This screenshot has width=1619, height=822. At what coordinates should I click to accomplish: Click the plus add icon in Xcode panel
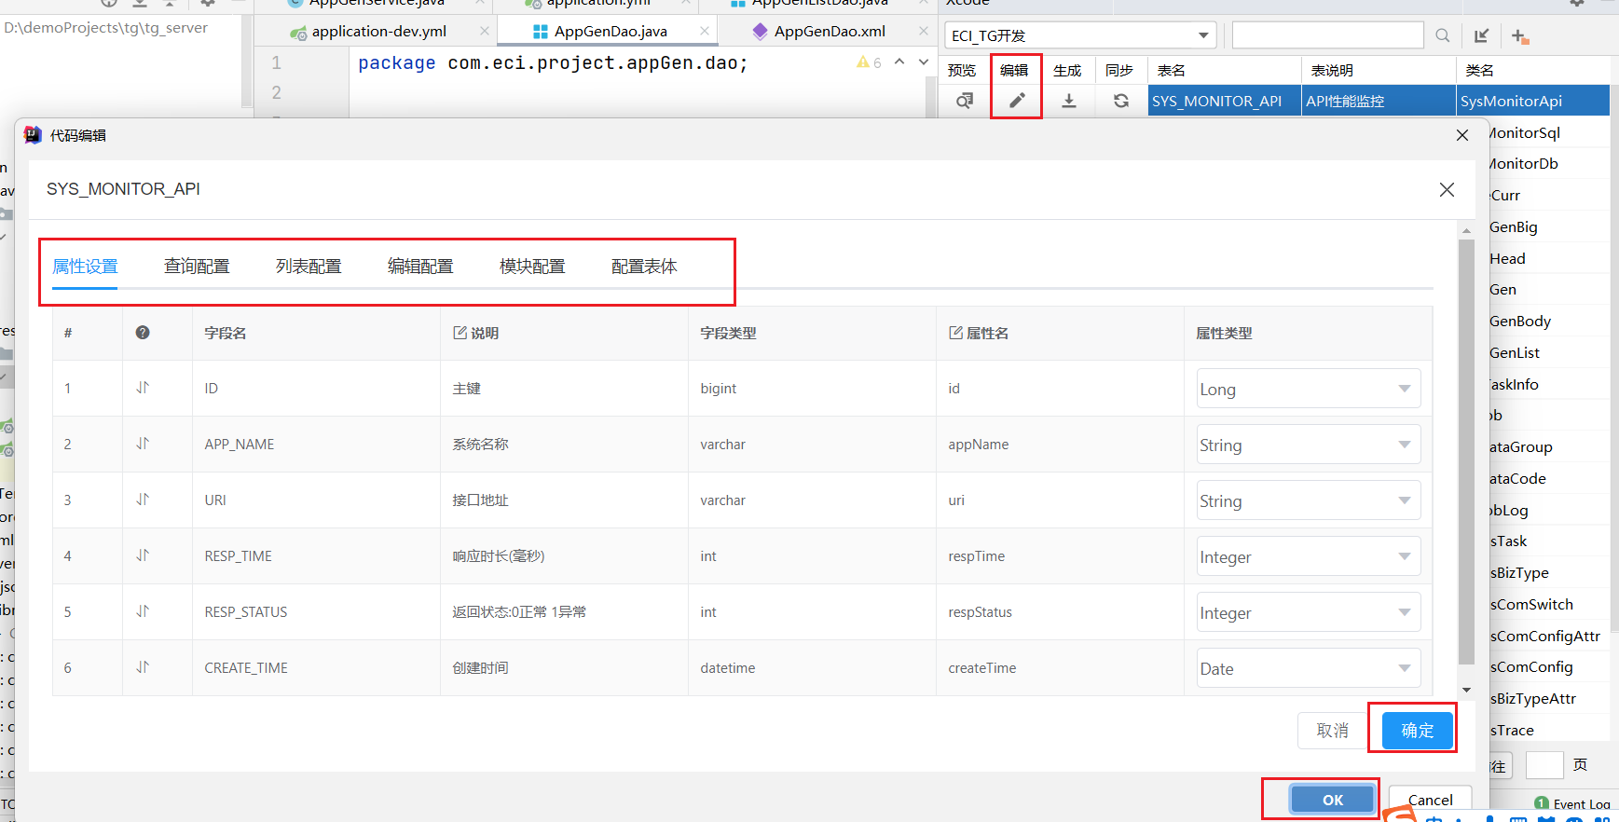pyautogui.click(x=1520, y=35)
